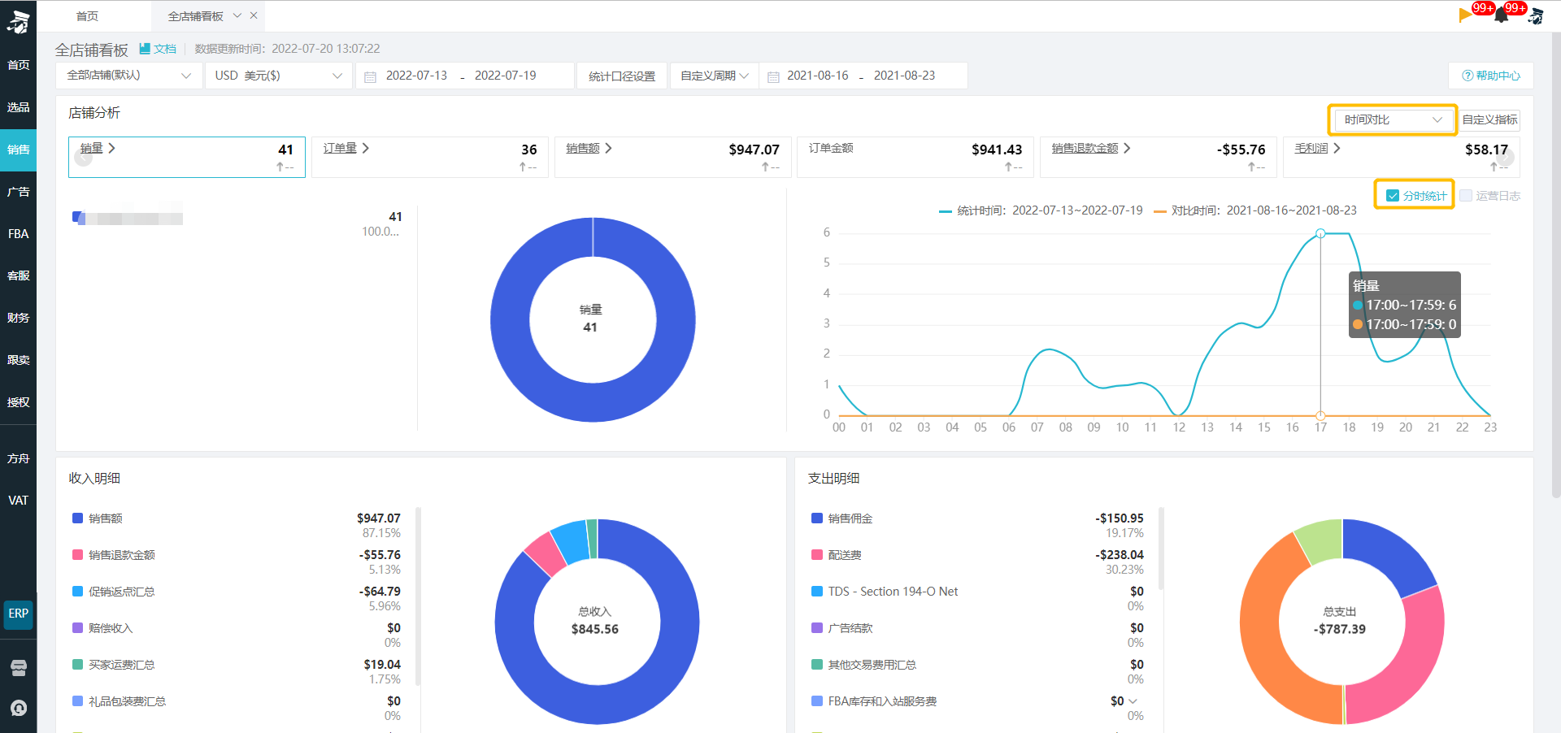Open the 首页 sidebar item
The width and height of the screenshot is (1561, 733).
18,65
